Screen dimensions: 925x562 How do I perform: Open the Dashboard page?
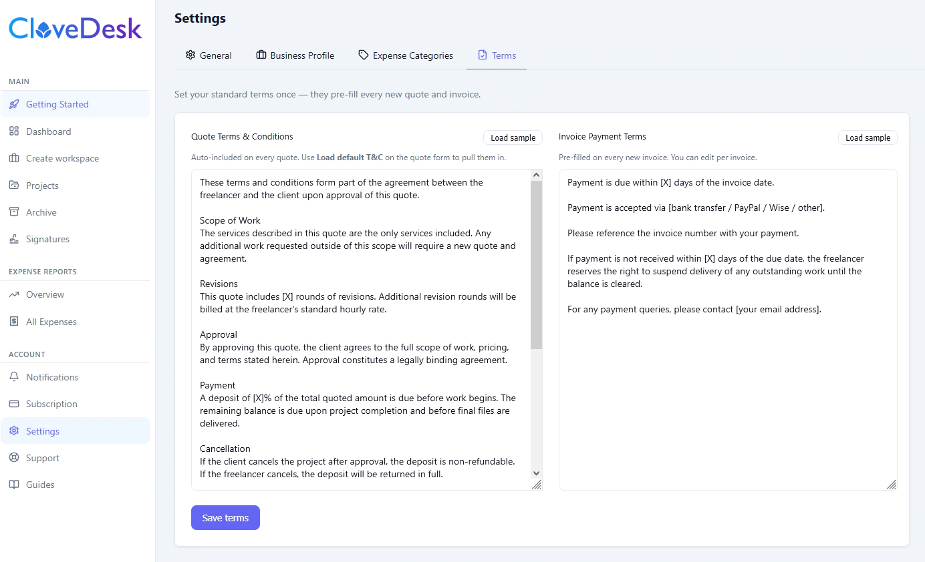click(x=75, y=131)
